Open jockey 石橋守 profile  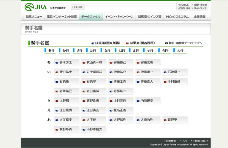(94, 82)
